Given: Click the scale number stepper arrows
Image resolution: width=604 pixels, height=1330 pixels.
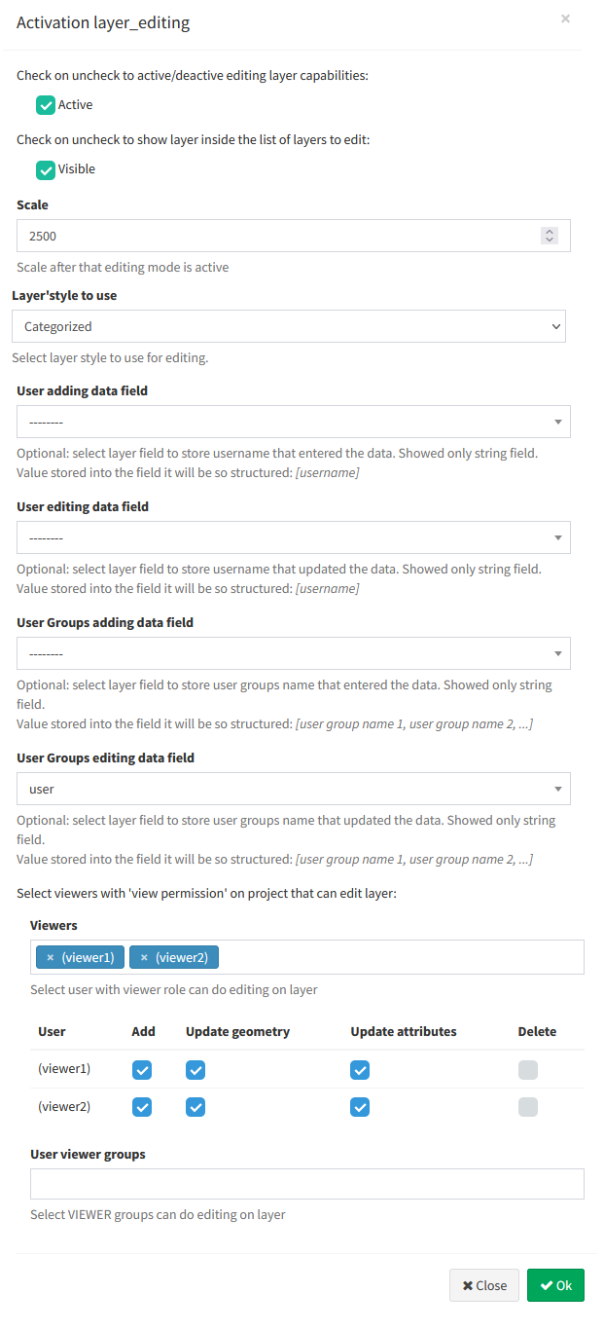Looking at the screenshot, I should click(x=550, y=236).
